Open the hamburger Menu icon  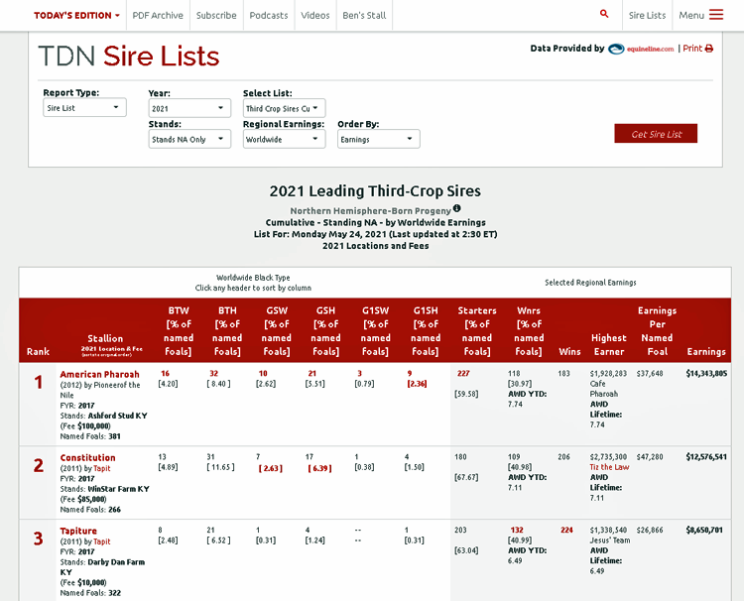click(716, 15)
